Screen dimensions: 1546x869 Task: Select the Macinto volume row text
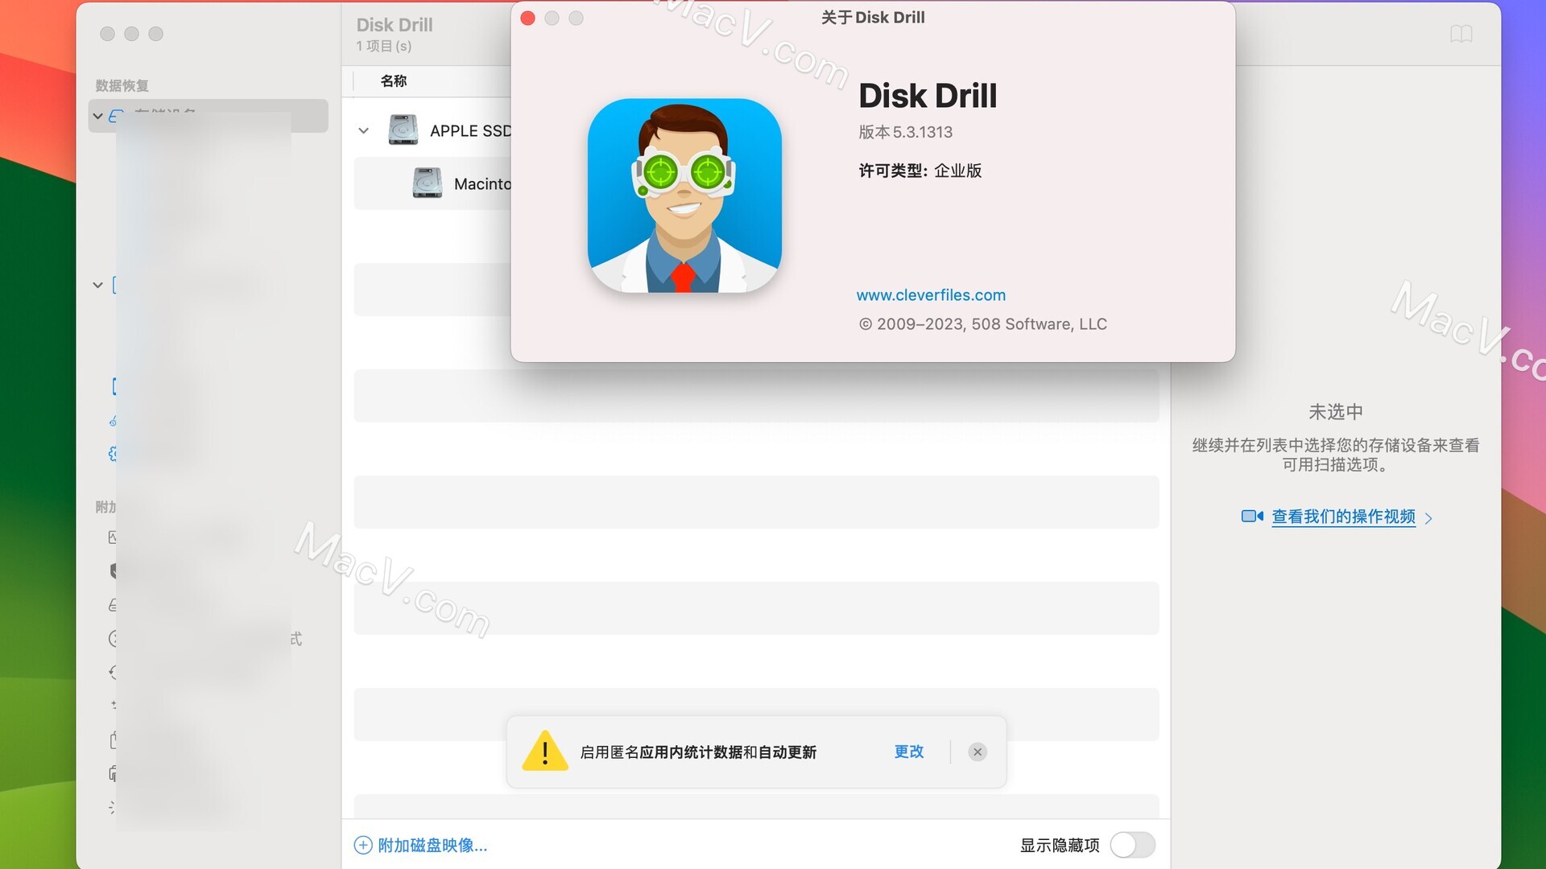tap(482, 183)
